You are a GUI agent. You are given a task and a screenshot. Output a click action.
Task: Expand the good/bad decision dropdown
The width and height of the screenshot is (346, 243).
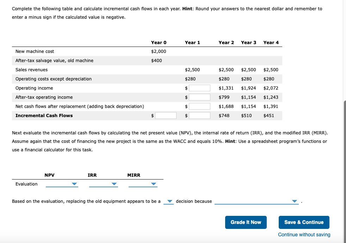(168, 201)
